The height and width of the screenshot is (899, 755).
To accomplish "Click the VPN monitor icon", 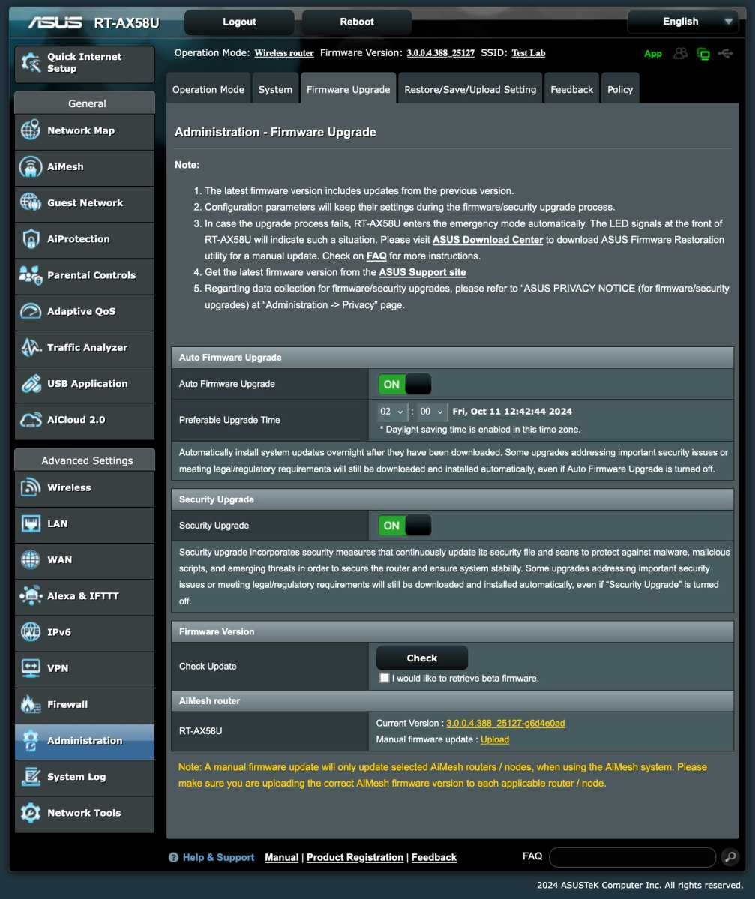I will click(x=31, y=668).
